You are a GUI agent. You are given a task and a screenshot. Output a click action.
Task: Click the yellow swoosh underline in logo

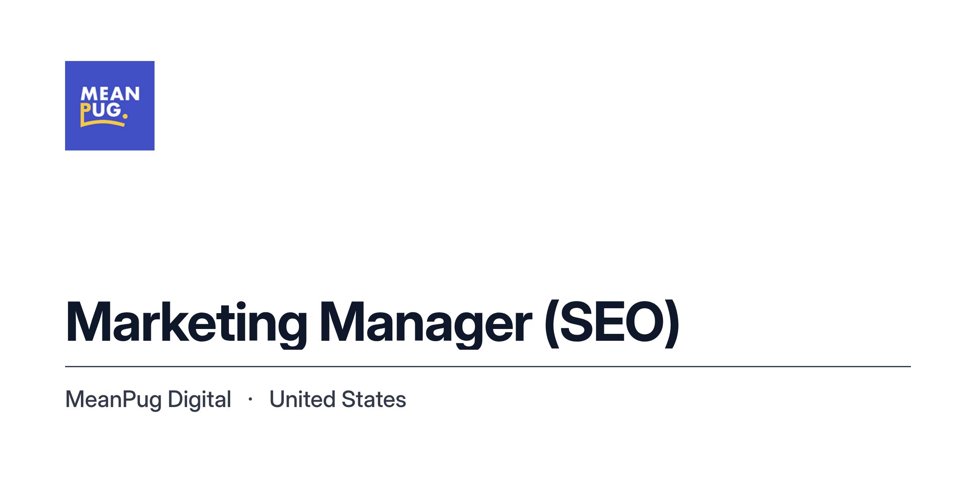pyautogui.click(x=102, y=123)
